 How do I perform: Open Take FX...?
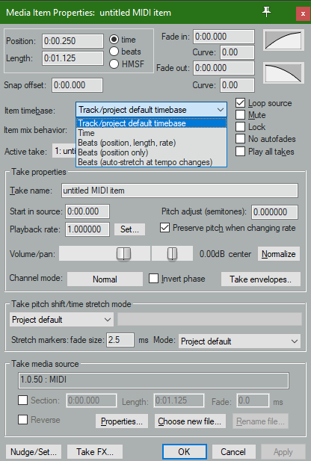[95, 451]
